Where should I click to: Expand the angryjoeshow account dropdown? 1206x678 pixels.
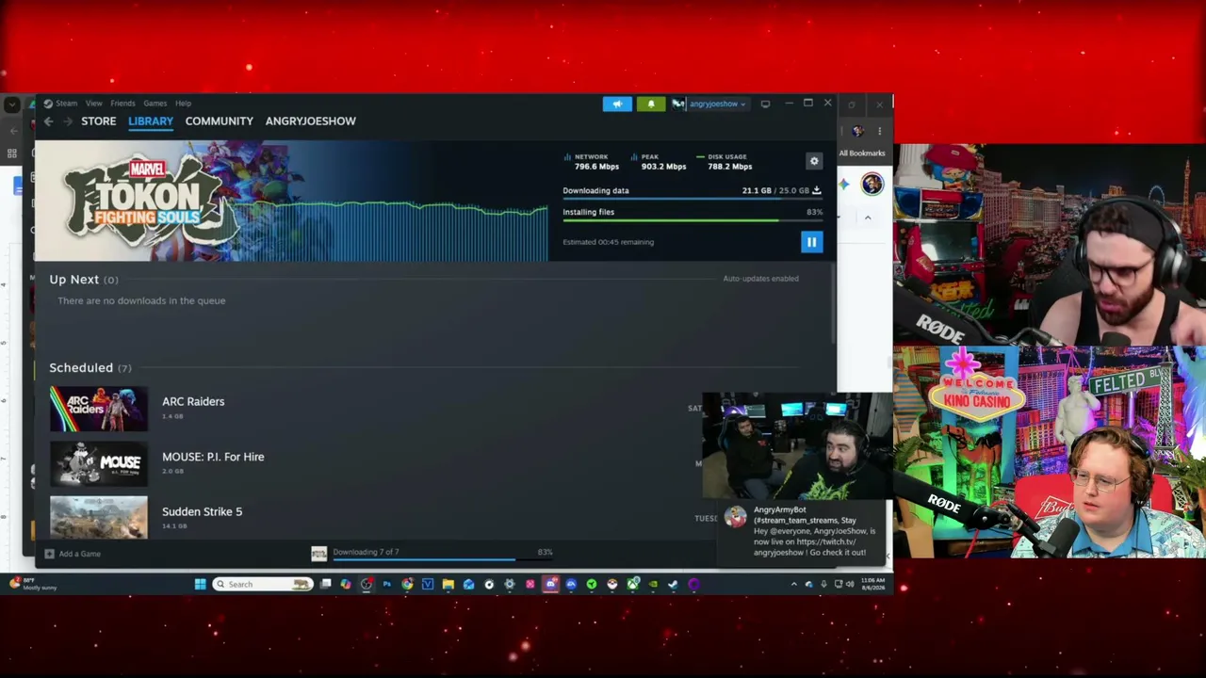718,104
